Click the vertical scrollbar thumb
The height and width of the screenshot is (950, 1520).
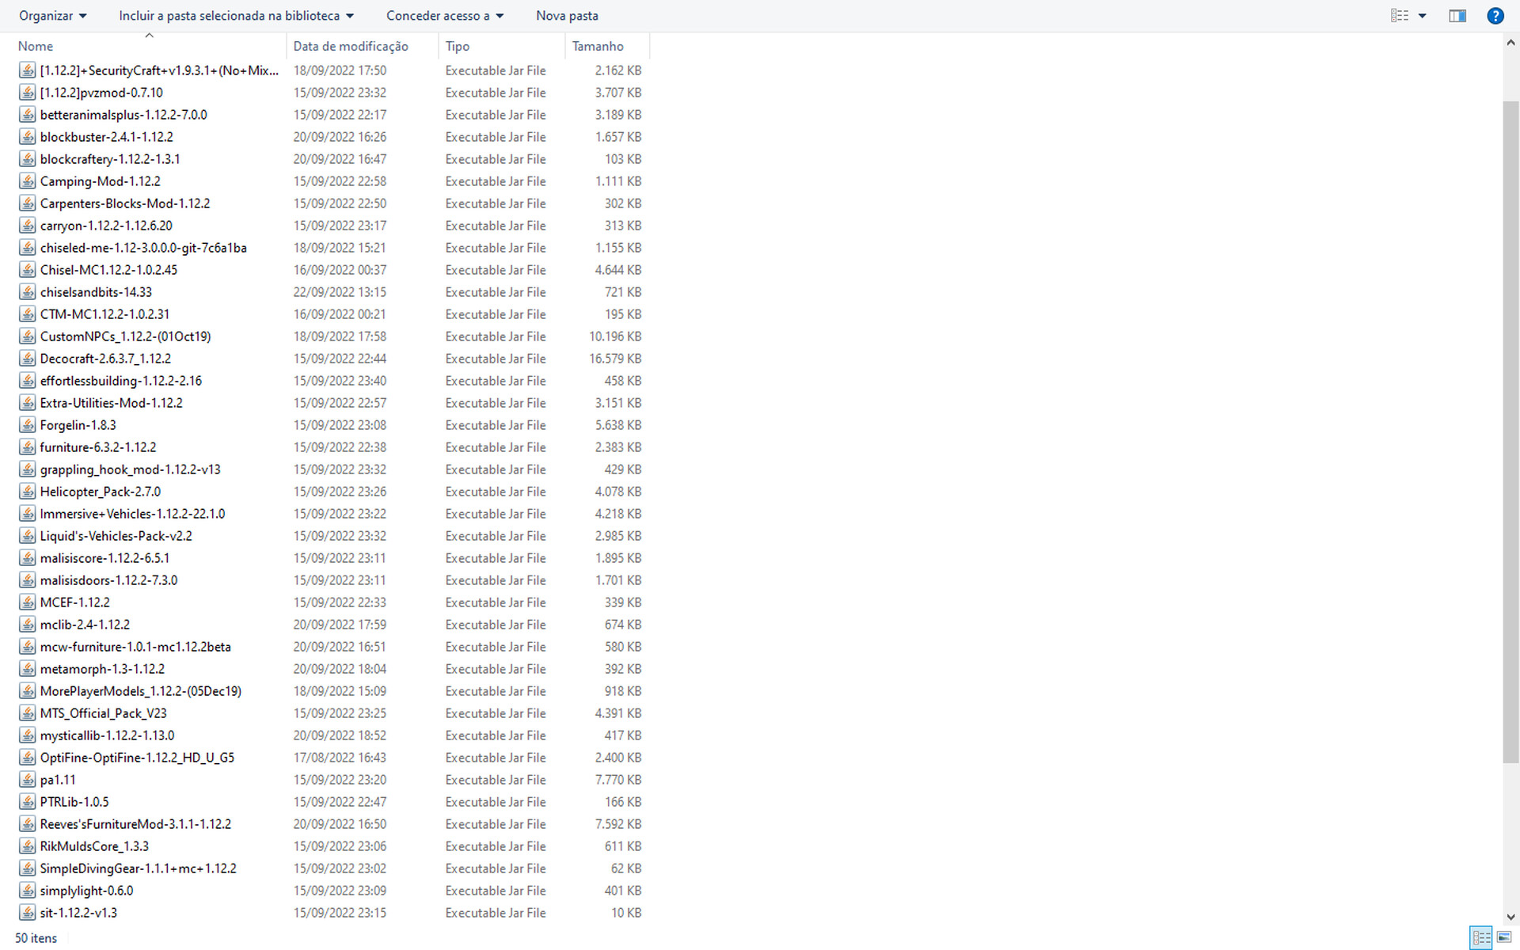1510,431
